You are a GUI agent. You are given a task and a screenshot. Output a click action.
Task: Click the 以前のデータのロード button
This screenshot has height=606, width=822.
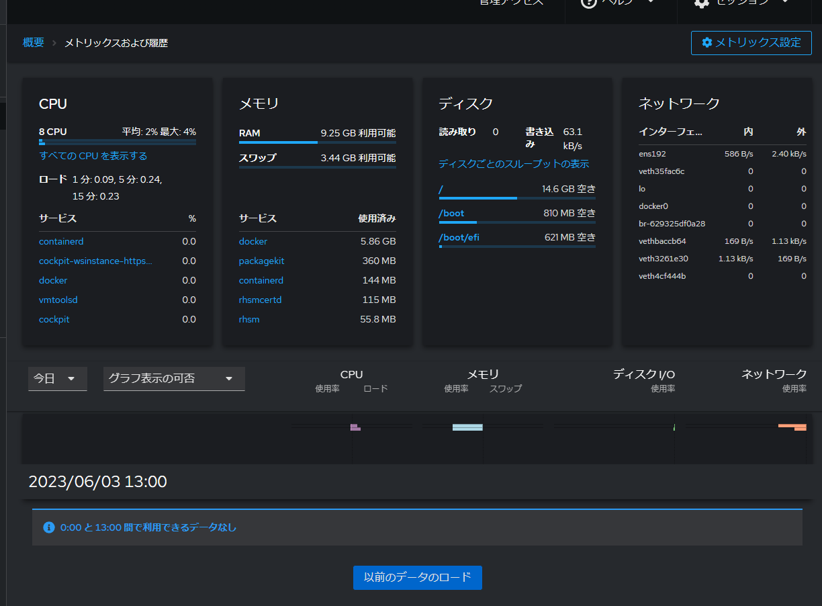click(x=417, y=577)
